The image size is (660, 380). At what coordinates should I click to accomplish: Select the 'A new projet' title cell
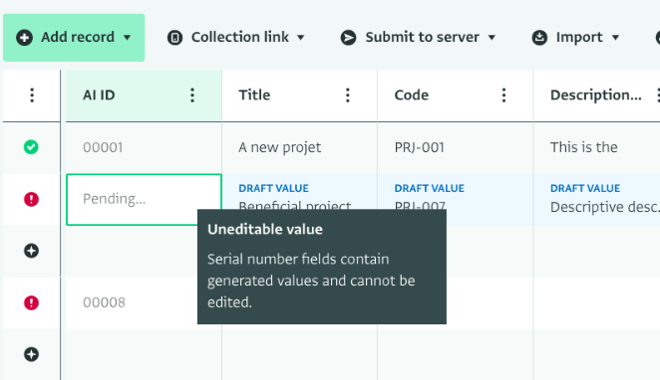299,147
